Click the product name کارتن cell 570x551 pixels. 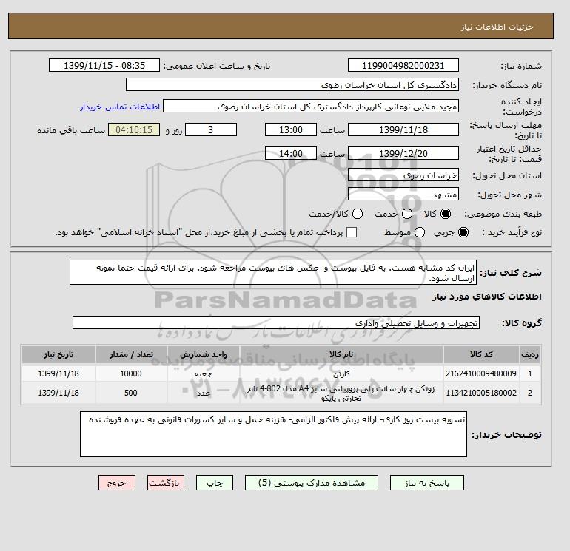(341, 373)
